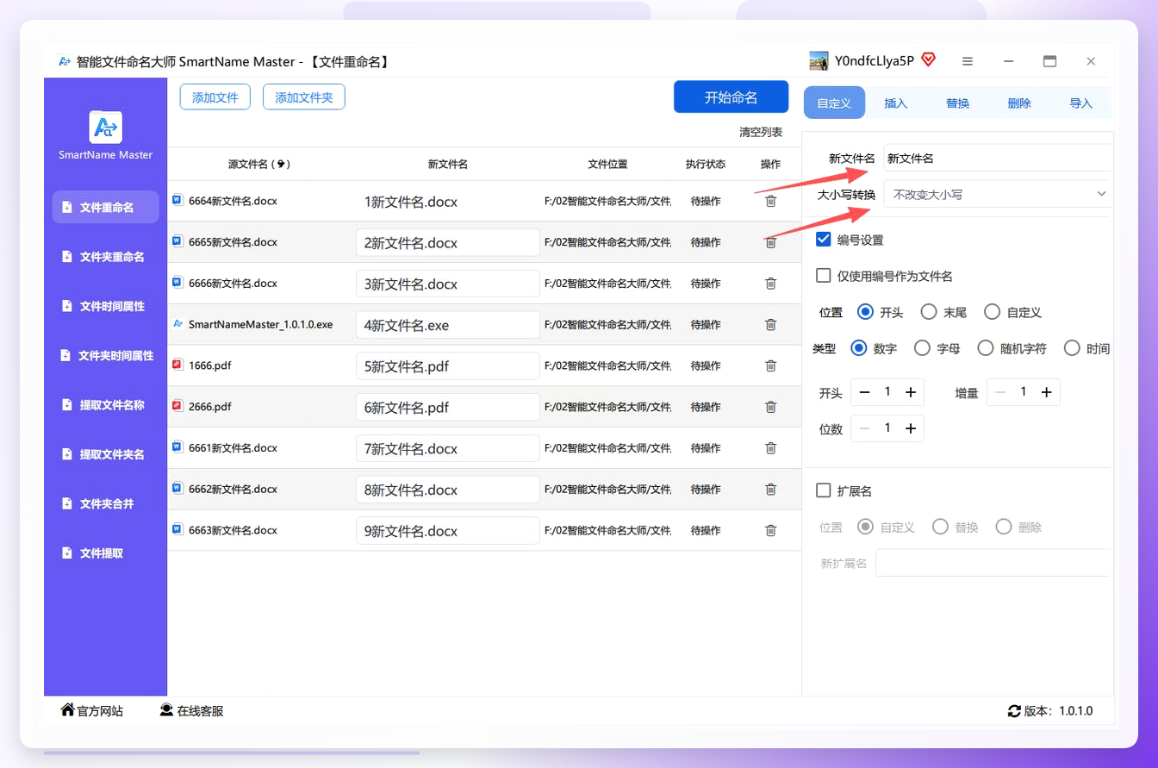Image resolution: width=1158 pixels, height=768 pixels.
Task: Open 提取文件名称 in the sidebar
Action: [x=105, y=405]
